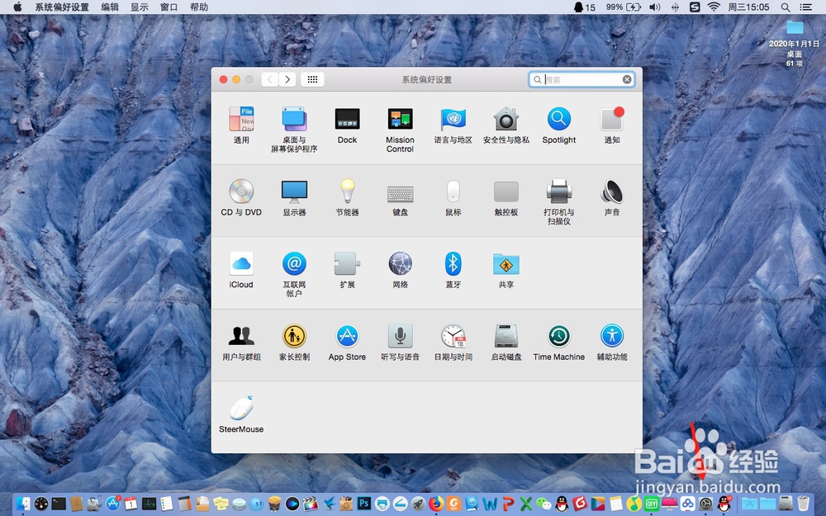Open the volume control in menu bar
This screenshot has height=516, width=826.
655,7
